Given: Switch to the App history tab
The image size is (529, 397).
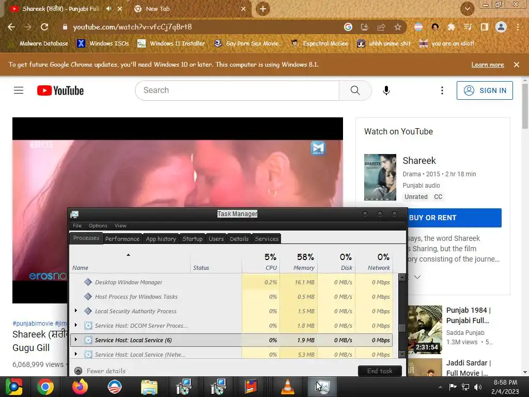Looking at the screenshot, I should 161,239.
